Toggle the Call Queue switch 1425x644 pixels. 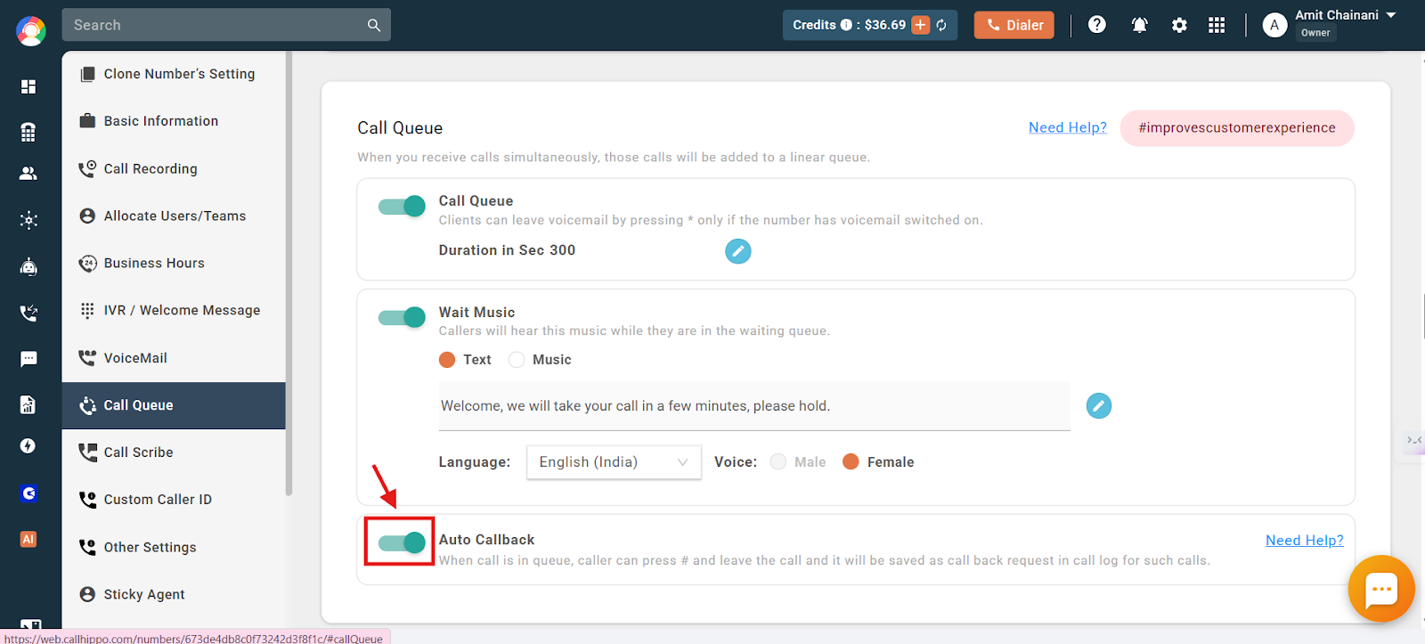click(402, 207)
